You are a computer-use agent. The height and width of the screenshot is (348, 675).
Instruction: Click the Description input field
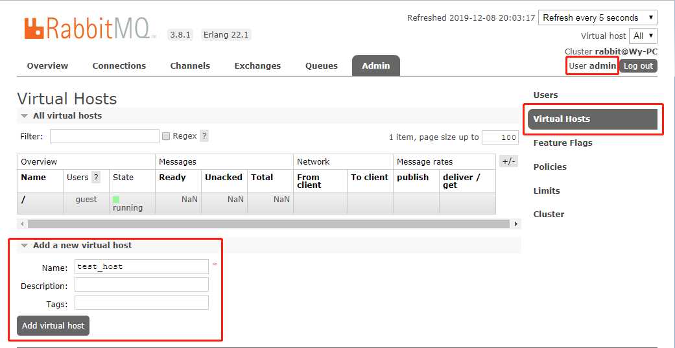pos(141,284)
